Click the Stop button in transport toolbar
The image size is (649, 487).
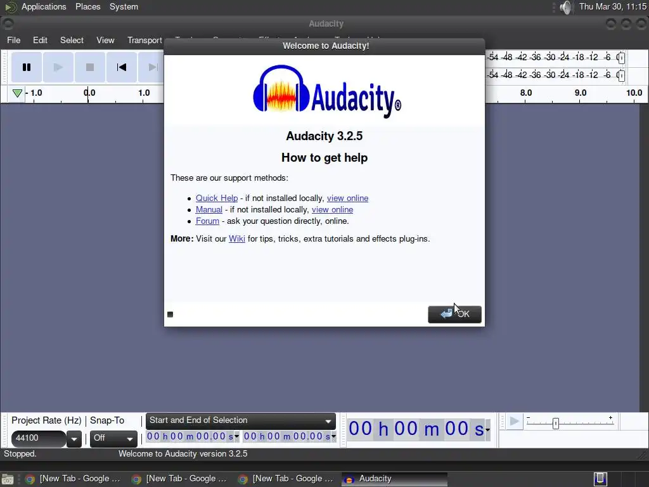[90, 67]
